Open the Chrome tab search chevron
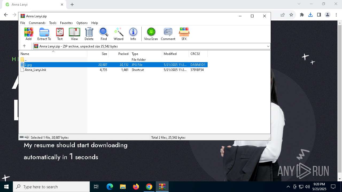342x192 pixels. coord(299,4)
